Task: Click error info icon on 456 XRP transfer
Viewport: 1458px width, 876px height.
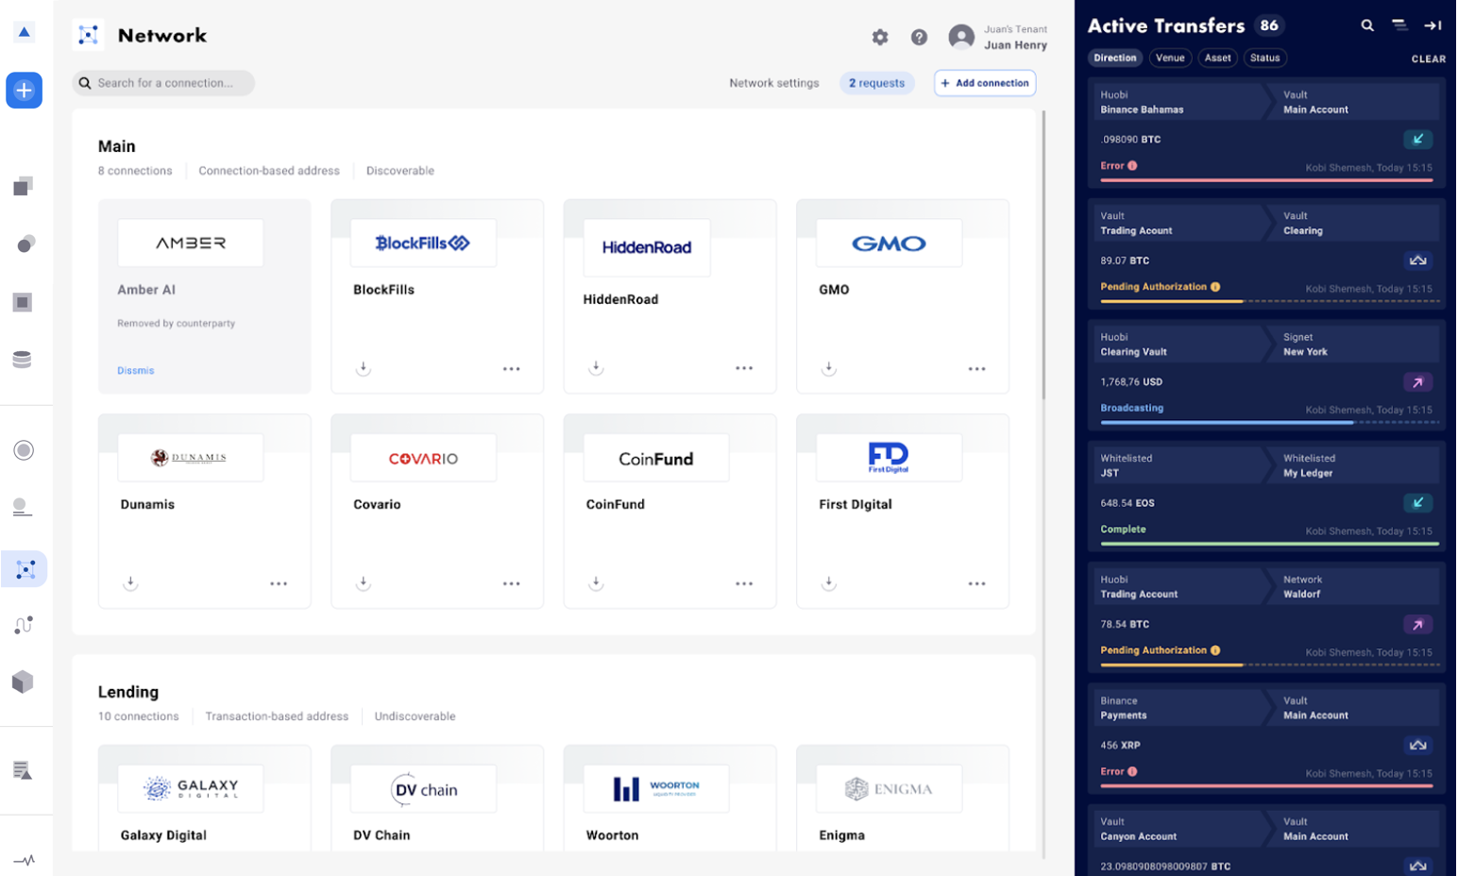Action: pyautogui.click(x=1132, y=771)
